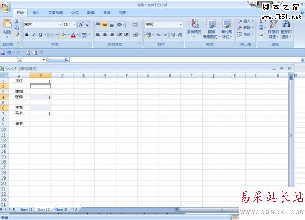Image resolution: width=305 pixels, height=220 pixels.
Task: Open the Sheet2 worksheet tab
Action: click(43, 209)
